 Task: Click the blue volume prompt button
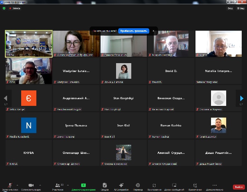134,31
